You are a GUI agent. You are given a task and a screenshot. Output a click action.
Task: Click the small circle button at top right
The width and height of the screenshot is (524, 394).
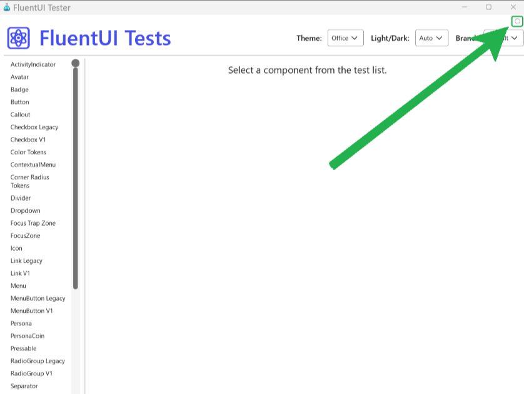coord(517,21)
